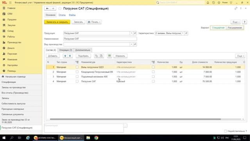Click the Подобрать button
250x141 pixels.
(x=83, y=56)
